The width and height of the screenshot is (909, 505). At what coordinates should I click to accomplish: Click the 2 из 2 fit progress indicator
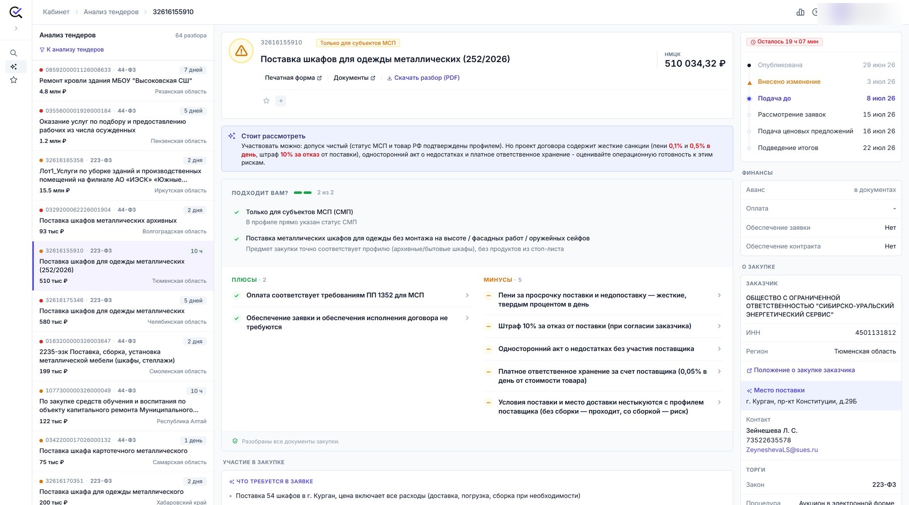314,192
